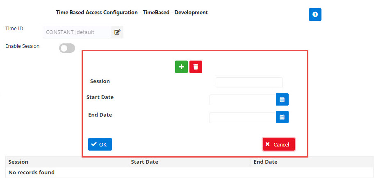This screenshot has height=178, width=376.
Task: Click the Time Based Access Configuration heading
Action: point(132,12)
